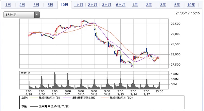Show the 10年 chart period

pos(191,5)
